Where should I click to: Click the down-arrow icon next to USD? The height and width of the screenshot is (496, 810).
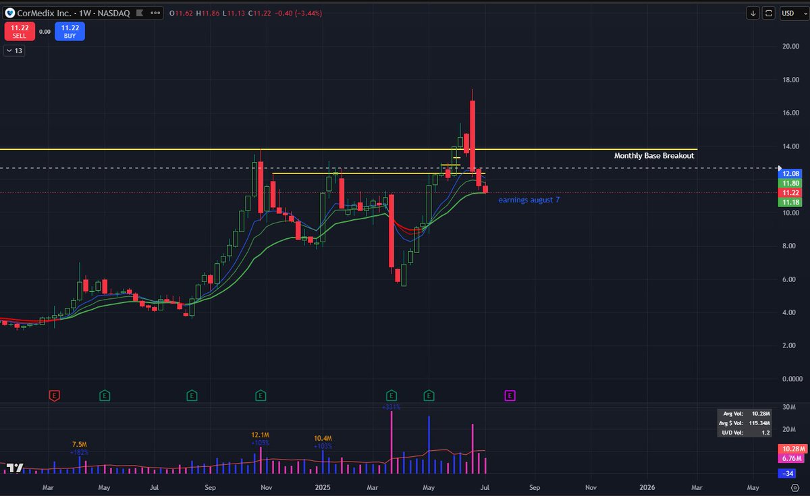pos(753,13)
